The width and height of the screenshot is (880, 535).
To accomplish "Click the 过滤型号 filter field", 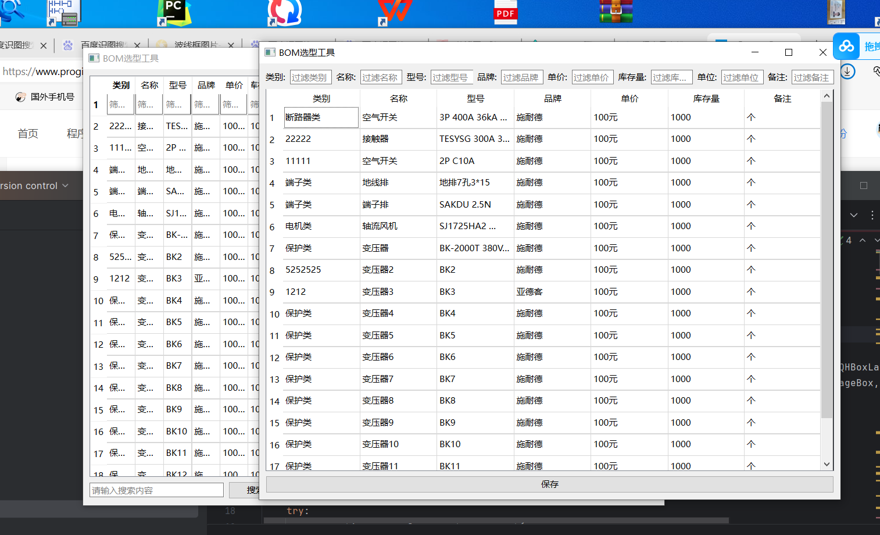I will tap(452, 77).
